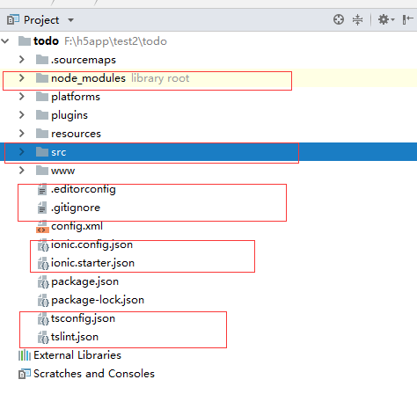This screenshot has height=416, width=417.
Task: Click the package-lock.json file icon
Action: (43, 301)
